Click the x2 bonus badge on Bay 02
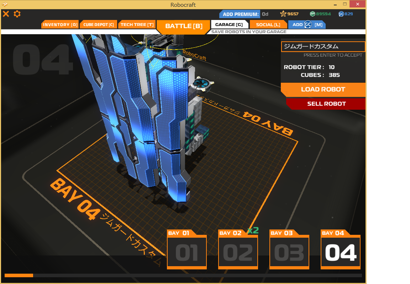Screen dimensions: 410x284 point(253,230)
